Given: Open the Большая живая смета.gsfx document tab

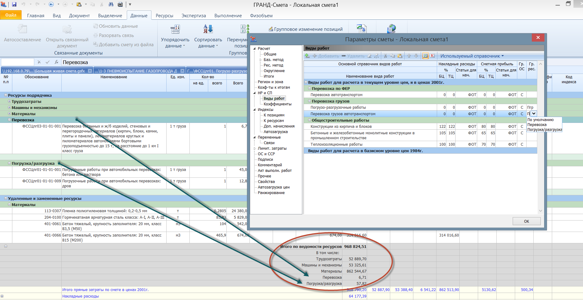Looking at the screenshot, I should click(x=44, y=71).
